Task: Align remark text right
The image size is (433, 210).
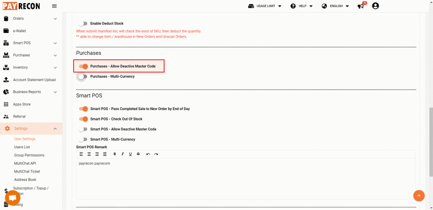Action: click(x=97, y=154)
